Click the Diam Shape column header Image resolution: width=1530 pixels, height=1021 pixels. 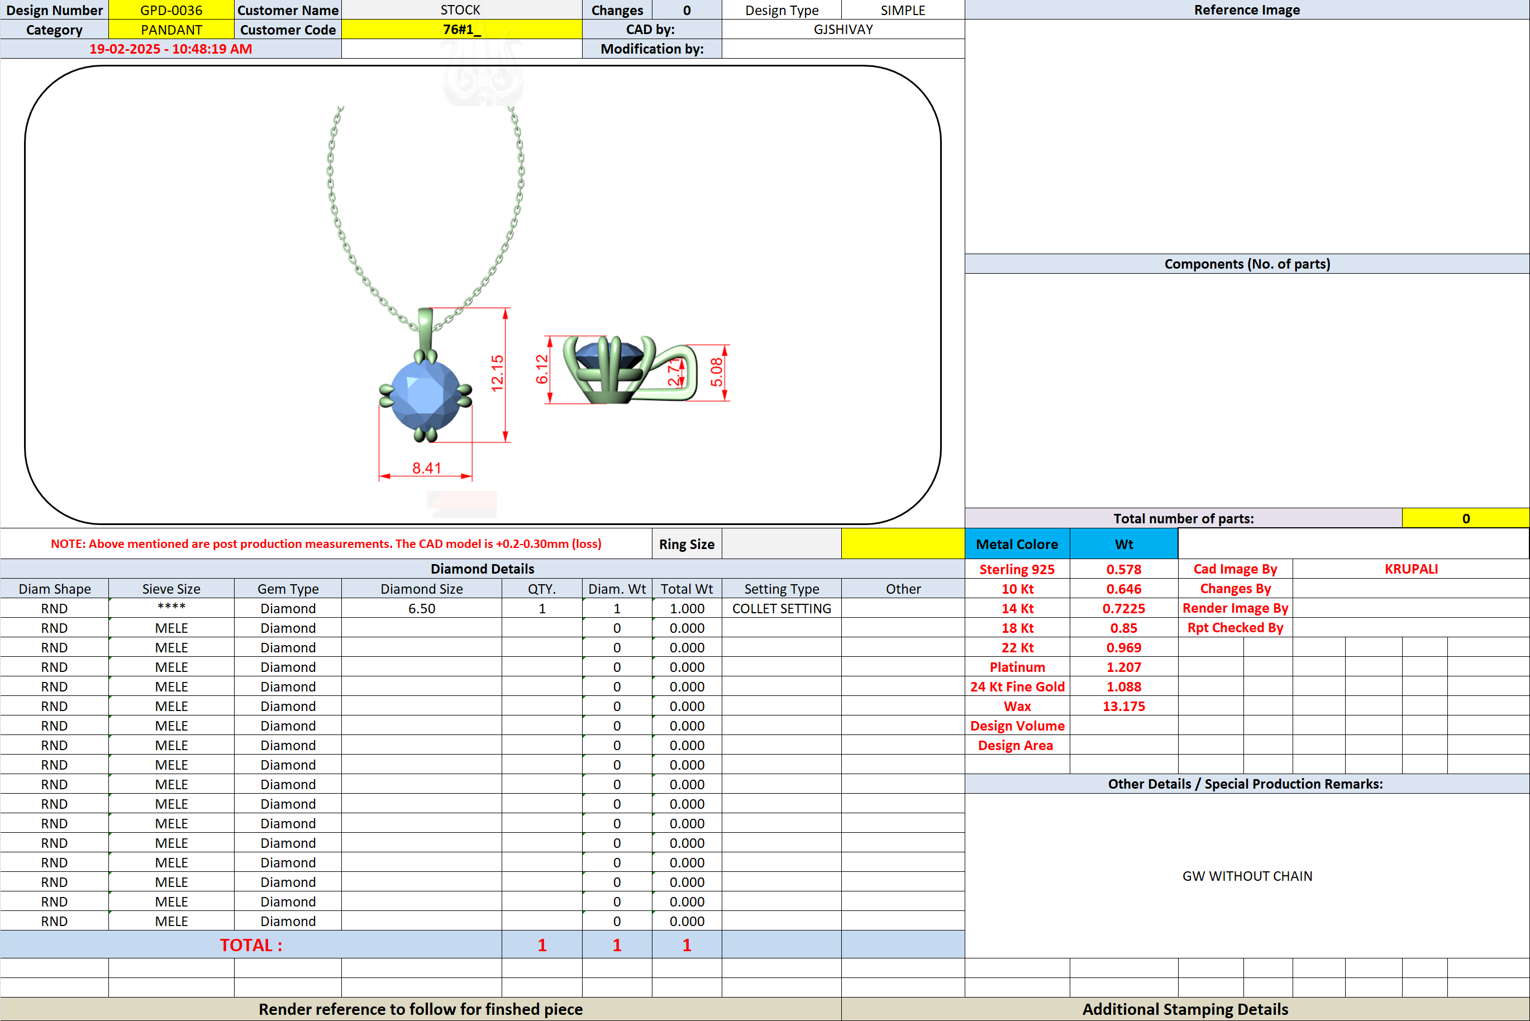55,589
